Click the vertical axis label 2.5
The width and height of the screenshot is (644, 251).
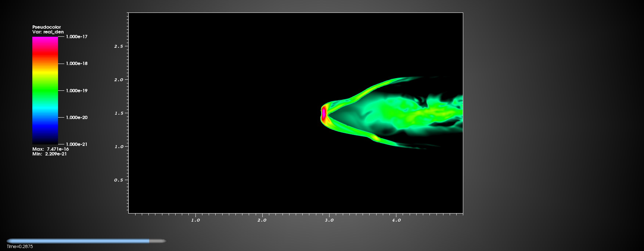pos(119,46)
